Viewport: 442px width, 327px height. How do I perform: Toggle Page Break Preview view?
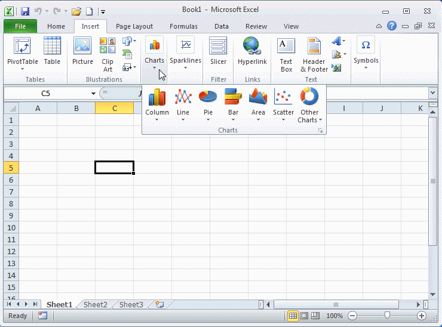coord(315,316)
